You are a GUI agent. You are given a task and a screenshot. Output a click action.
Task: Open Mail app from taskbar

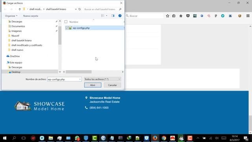68,138
